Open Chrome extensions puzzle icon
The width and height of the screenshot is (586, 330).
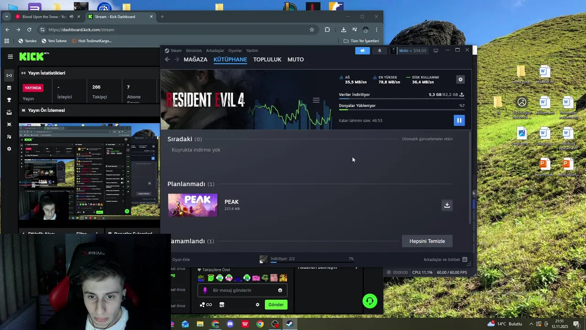[x=327, y=30]
